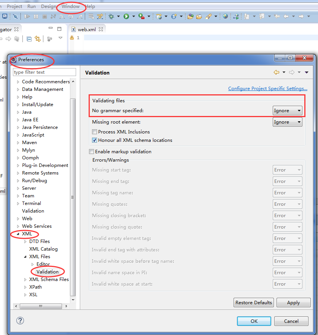Click the green Run button icon
Viewport: 318px width, 335px height.
126,16
